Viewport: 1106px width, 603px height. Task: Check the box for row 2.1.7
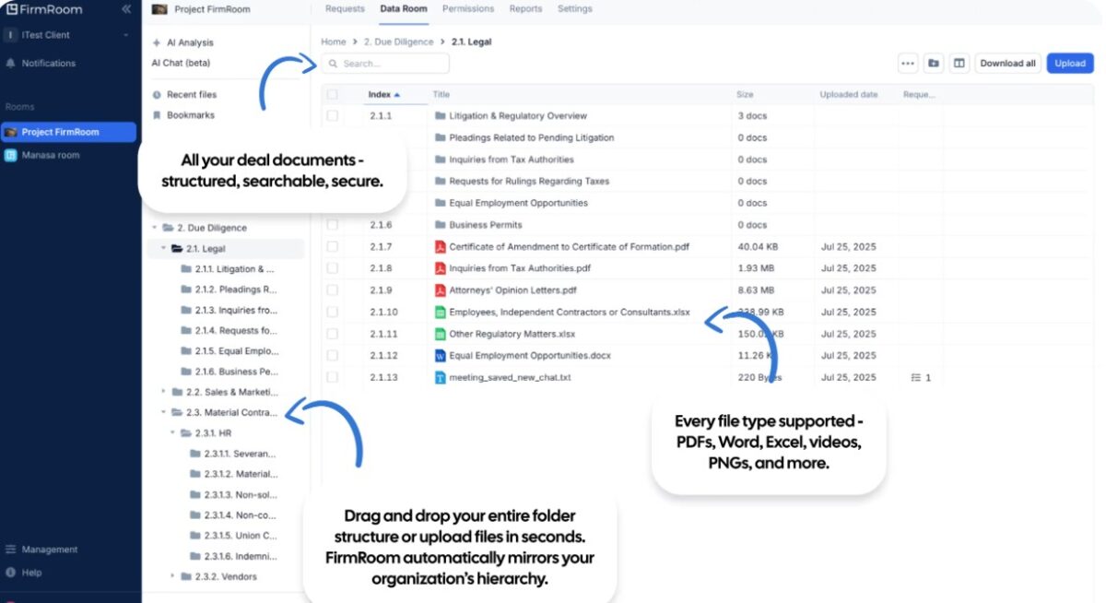point(332,247)
